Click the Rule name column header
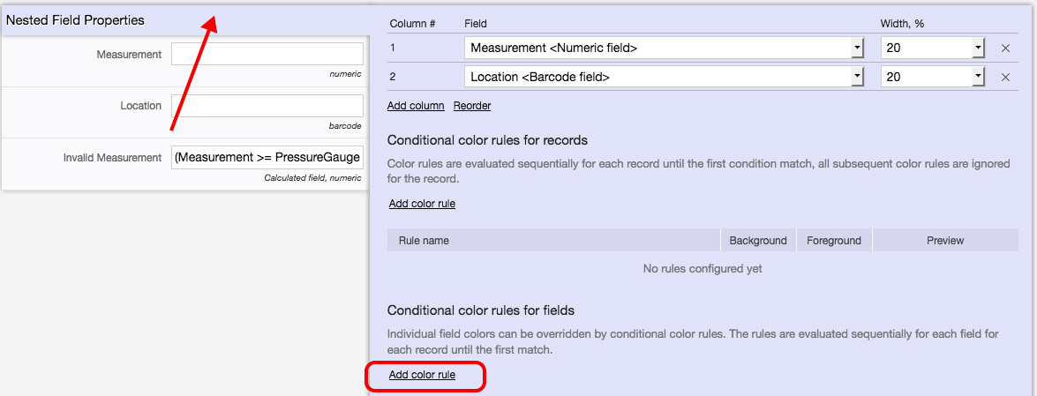Viewport: 1037px width, 396px height. click(x=425, y=241)
